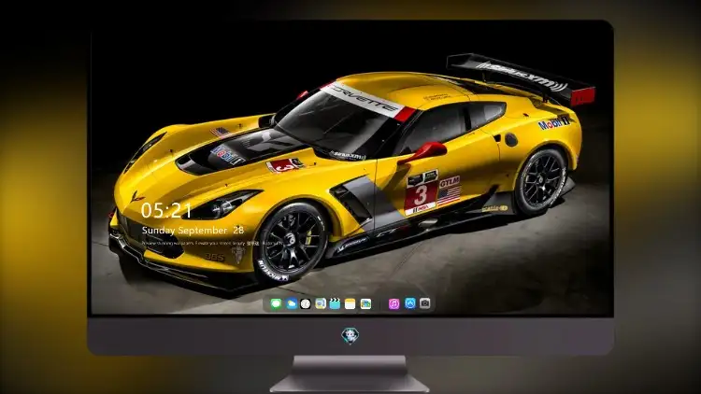Screen dimensions: 701x394
Task: Open the yellow Notes app in dock
Action: (x=350, y=303)
